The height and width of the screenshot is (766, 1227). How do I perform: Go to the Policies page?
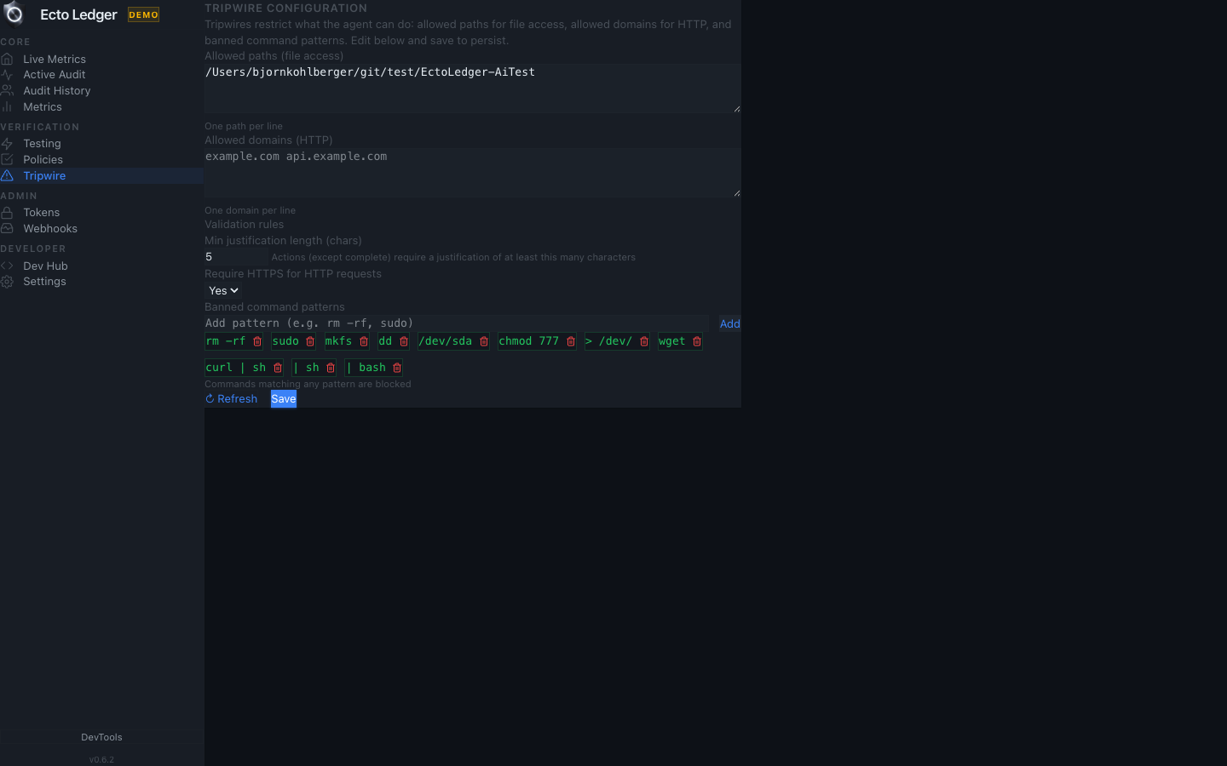[x=43, y=159]
